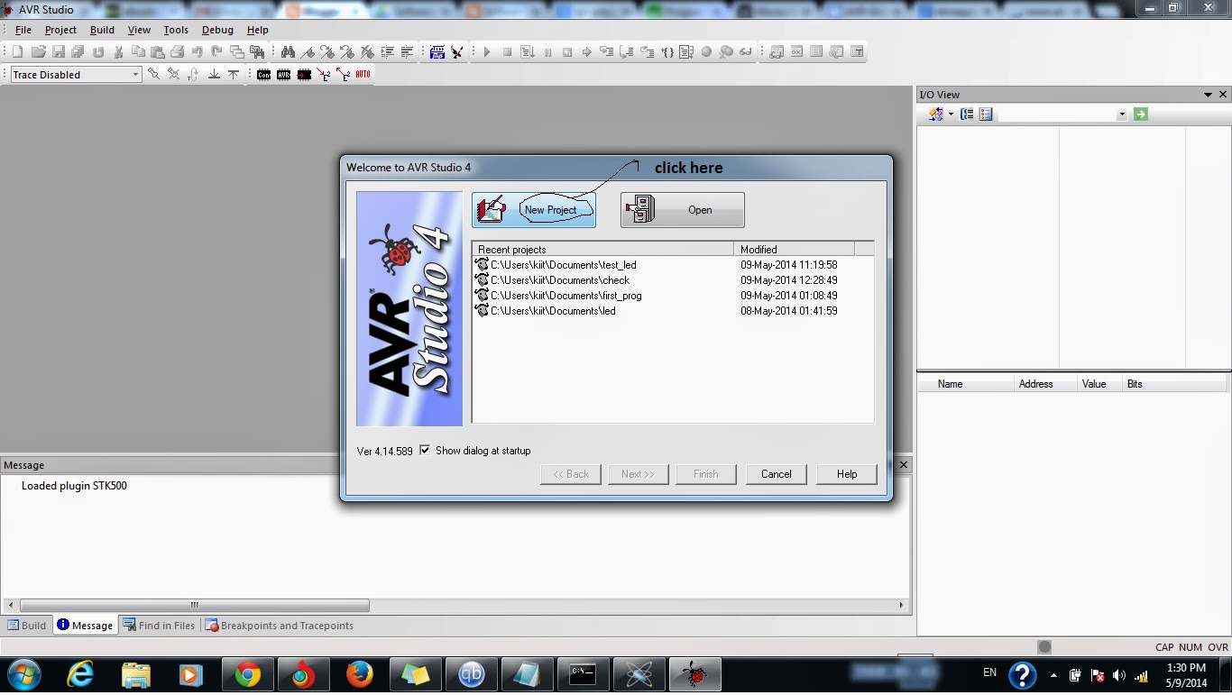This screenshot has width=1232, height=695.
Task: Click the Next >> button
Action: 638,474
